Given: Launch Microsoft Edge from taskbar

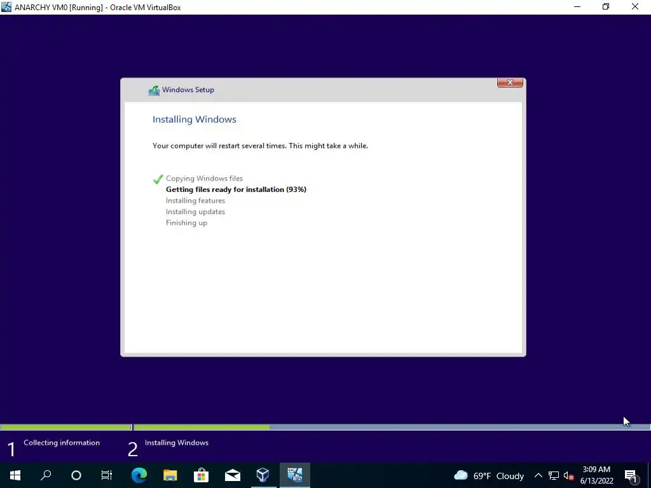Looking at the screenshot, I should coord(139,475).
